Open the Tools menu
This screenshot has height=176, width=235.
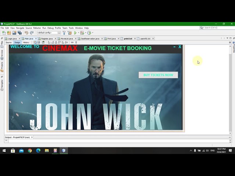coord(71,28)
